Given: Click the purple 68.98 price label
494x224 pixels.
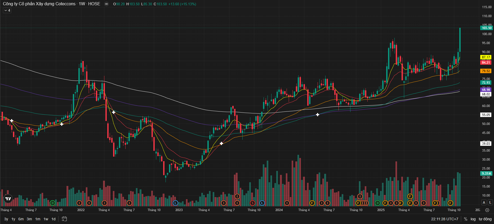Looking at the screenshot, I should coord(486,90).
